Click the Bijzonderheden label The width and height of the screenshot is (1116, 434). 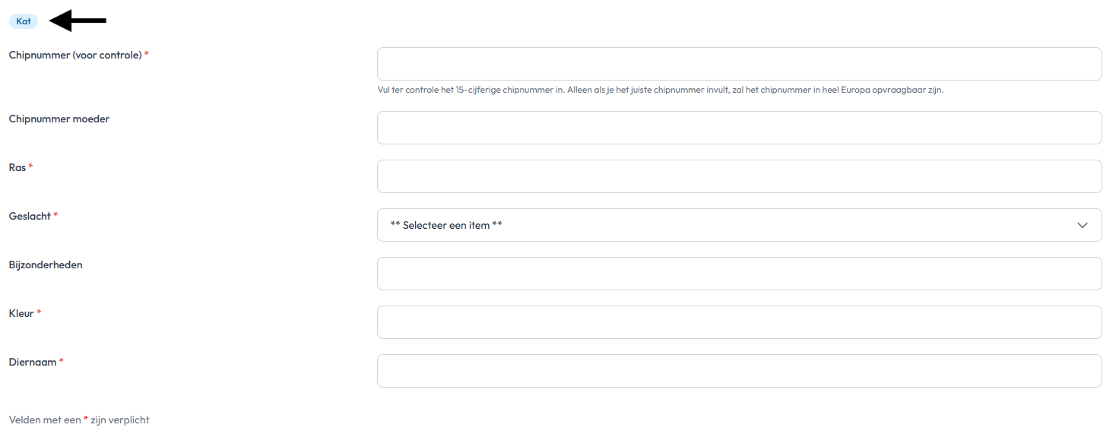46,265
